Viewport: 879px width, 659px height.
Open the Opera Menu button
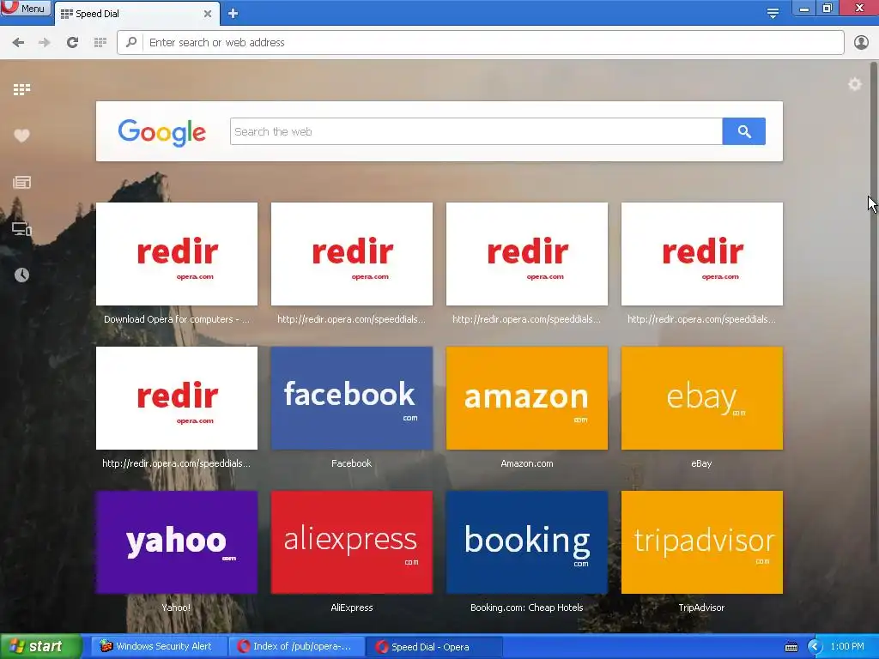click(26, 8)
